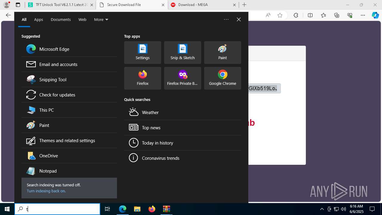Open Task View on the taskbar
Viewport: 382px width, 215px height.
coord(107,209)
